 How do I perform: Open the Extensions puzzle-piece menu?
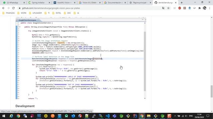tap(199, 8)
